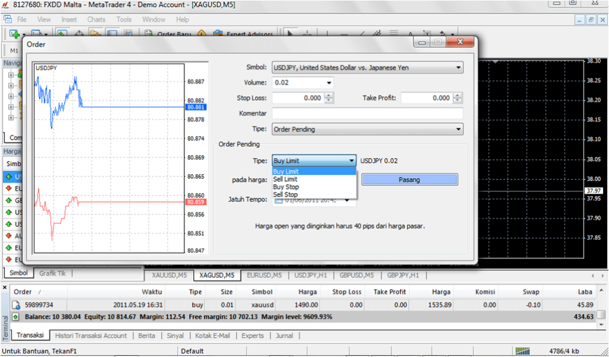This screenshot has height=357, width=609.
Task: Click inside the Take Profit field
Action: coord(427,98)
